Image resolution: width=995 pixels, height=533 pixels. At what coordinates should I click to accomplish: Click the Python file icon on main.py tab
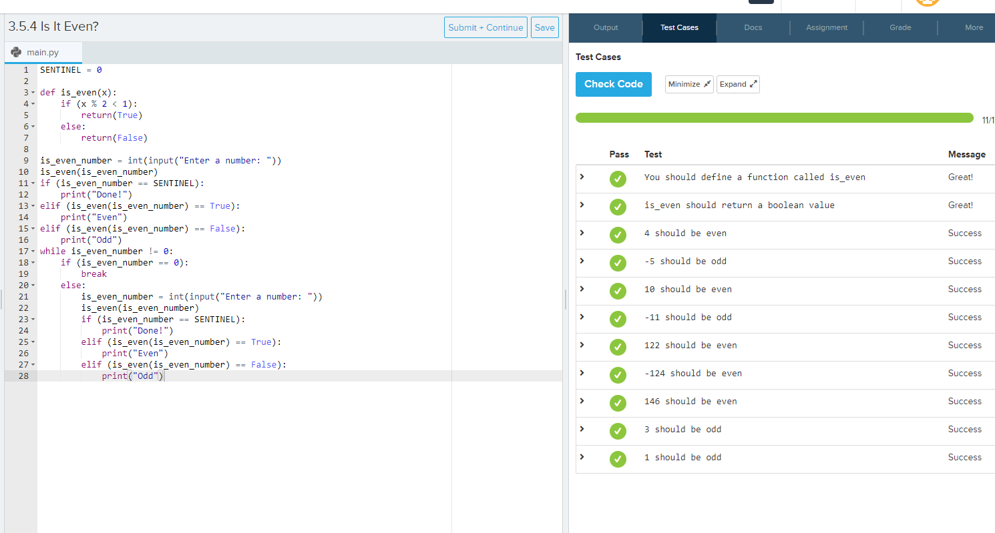point(16,52)
